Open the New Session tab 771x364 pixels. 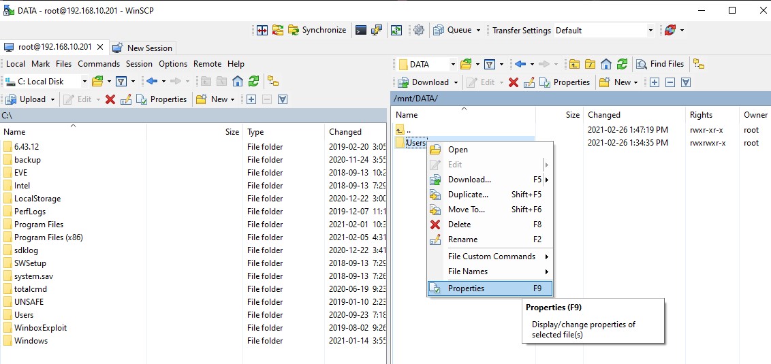(143, 48)
